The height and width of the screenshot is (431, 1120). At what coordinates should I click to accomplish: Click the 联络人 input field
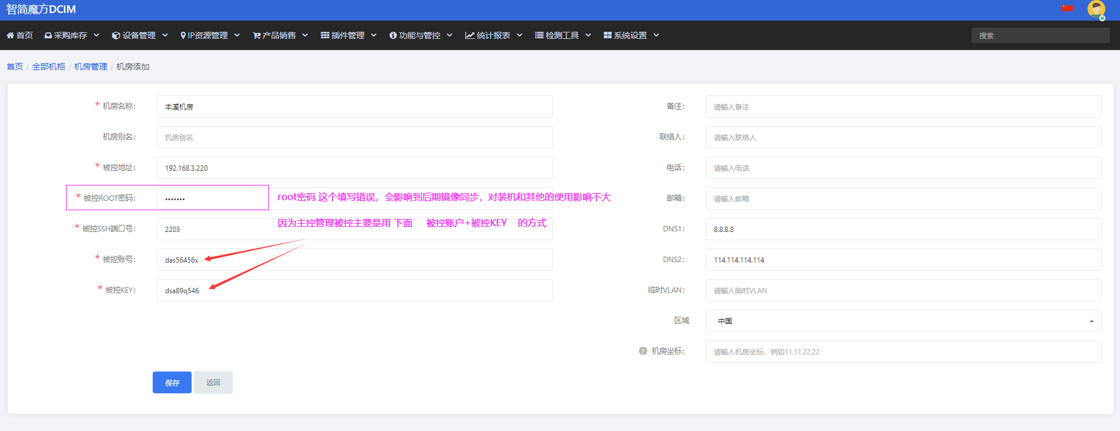(x=903, y=137)
